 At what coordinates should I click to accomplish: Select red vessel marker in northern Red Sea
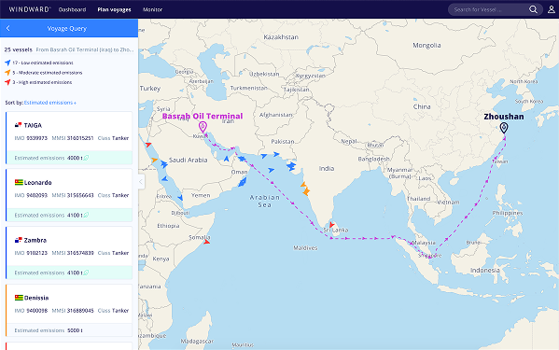[x=148, y=145]
